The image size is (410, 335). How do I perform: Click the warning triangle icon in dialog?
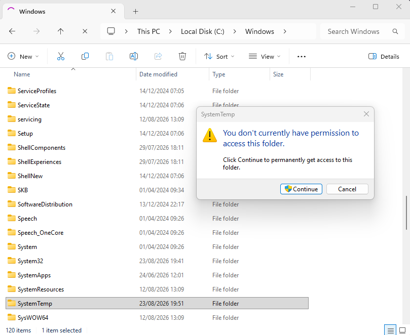click(210, 135)
